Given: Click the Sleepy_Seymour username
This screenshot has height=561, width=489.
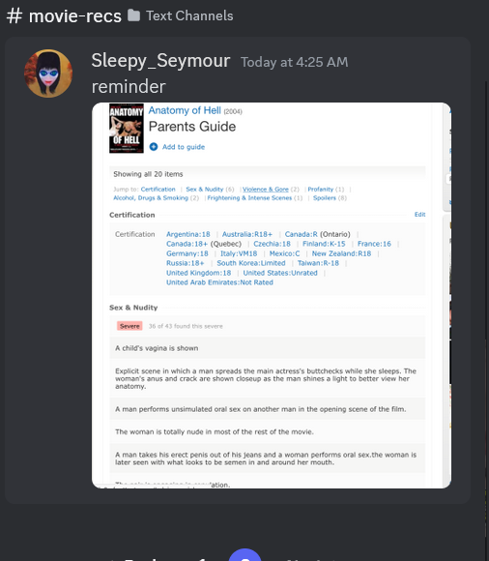Looking at the screenshot, I should pyautogui.click(x=160, y=60).
